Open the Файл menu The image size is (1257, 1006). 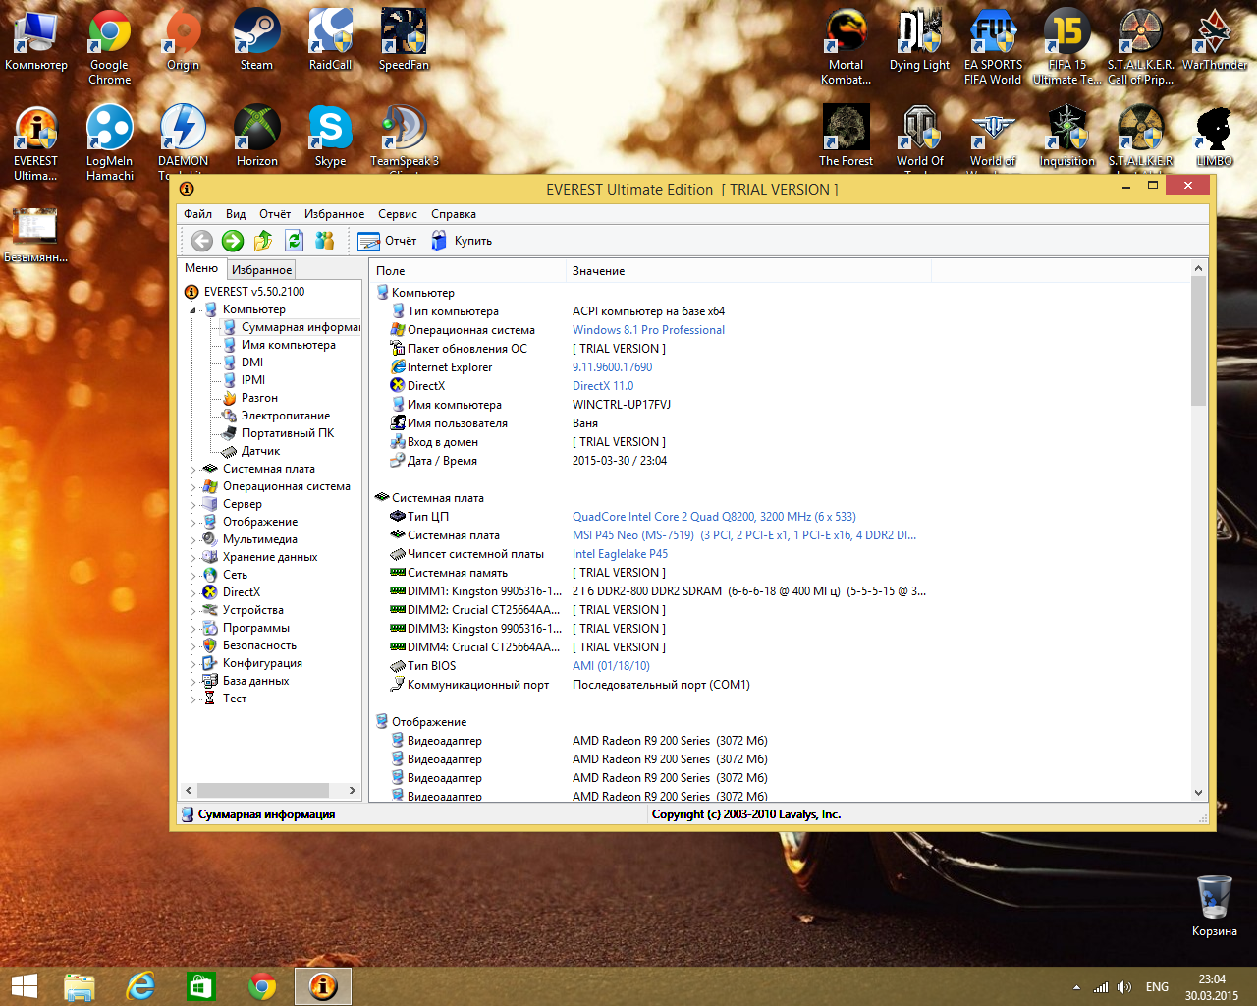(197, 214)
